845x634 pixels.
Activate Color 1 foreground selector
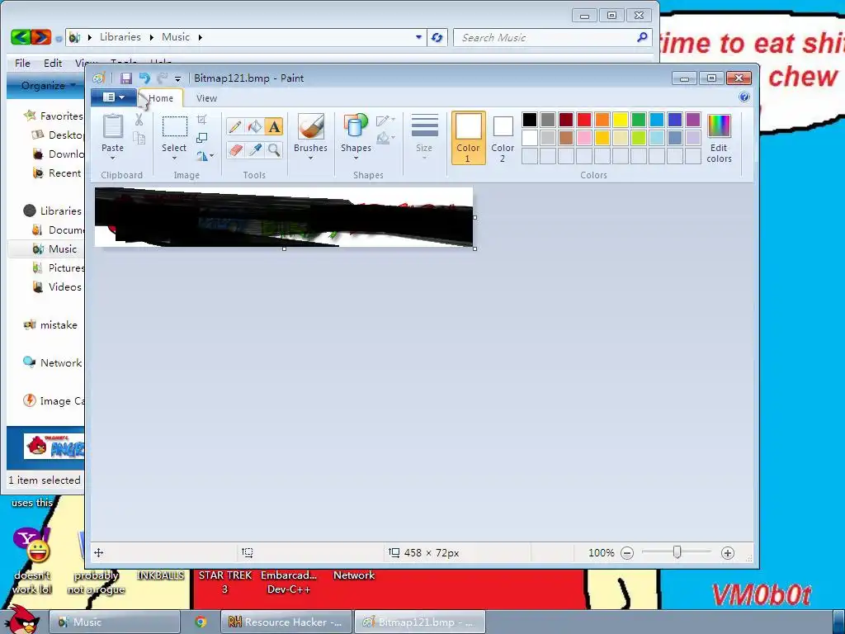469,138
